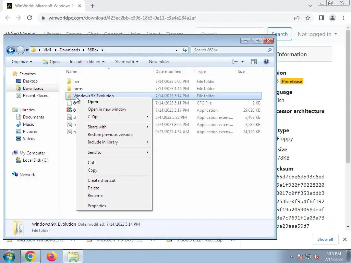
Task: Open Music library in navigation pane
Action: (x=28, y=124)
